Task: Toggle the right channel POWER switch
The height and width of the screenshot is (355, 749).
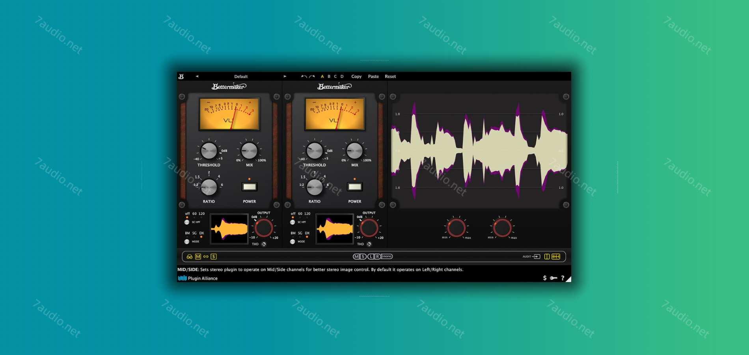Action: click(x=354, y=187)
